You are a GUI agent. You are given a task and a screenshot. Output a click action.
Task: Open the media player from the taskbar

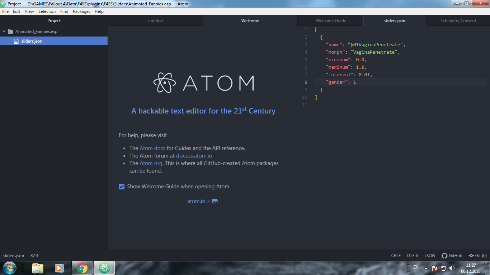(x=59, y=268)
